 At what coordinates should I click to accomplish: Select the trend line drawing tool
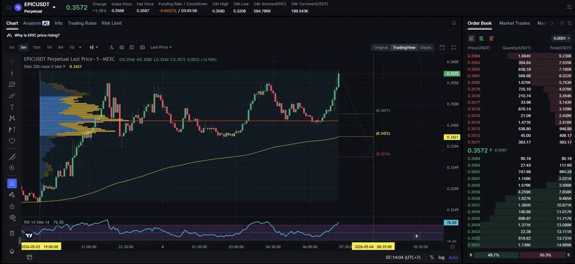[12, 73]
